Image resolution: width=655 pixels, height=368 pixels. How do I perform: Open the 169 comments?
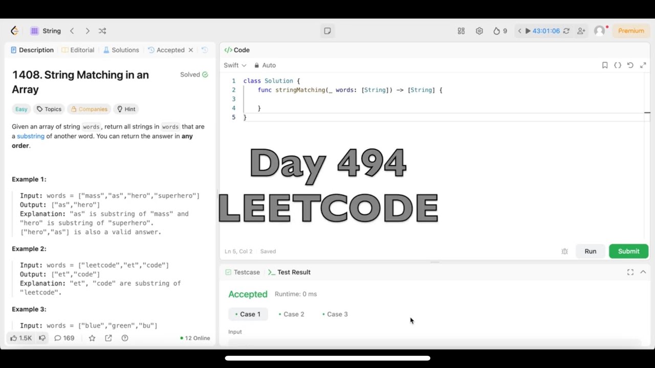point(64,338)
